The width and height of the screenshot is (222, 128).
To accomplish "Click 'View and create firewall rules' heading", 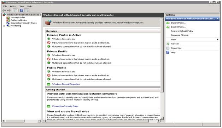I will (x=68, y=111).
